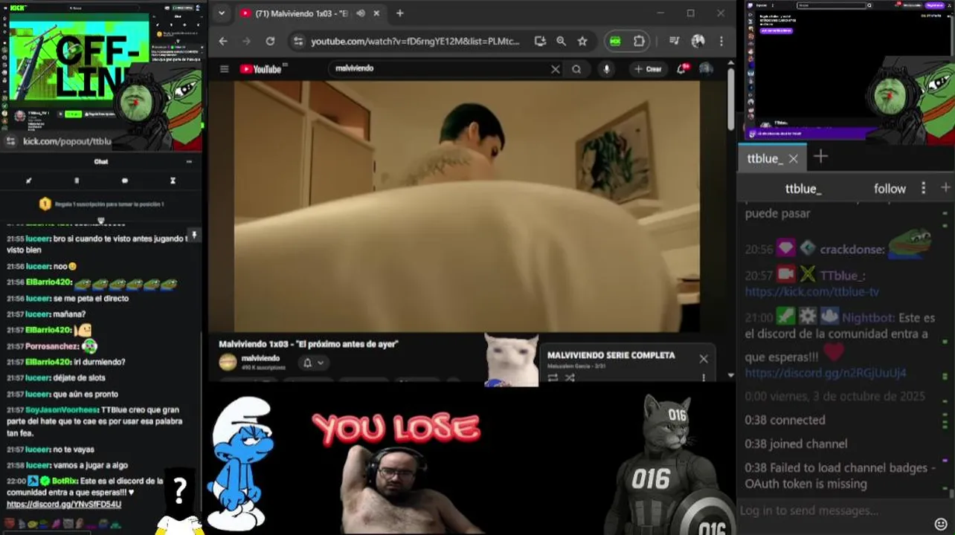Click the YouTube video player
The width and height of the screenshot is (955, 535).
(x=467, y=206)
